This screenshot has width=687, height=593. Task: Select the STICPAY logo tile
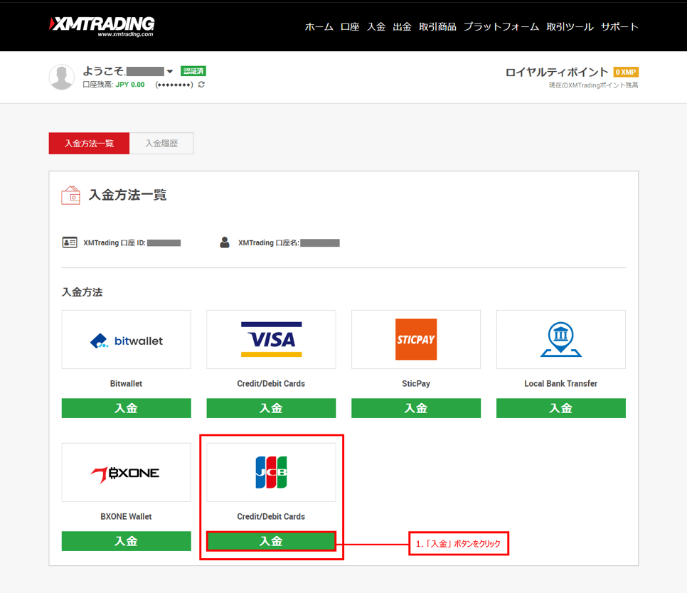tap(415, 340)
